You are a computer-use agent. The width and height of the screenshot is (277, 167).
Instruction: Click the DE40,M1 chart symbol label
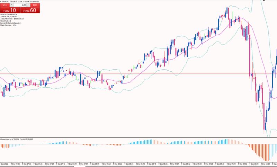pos(6,1)
